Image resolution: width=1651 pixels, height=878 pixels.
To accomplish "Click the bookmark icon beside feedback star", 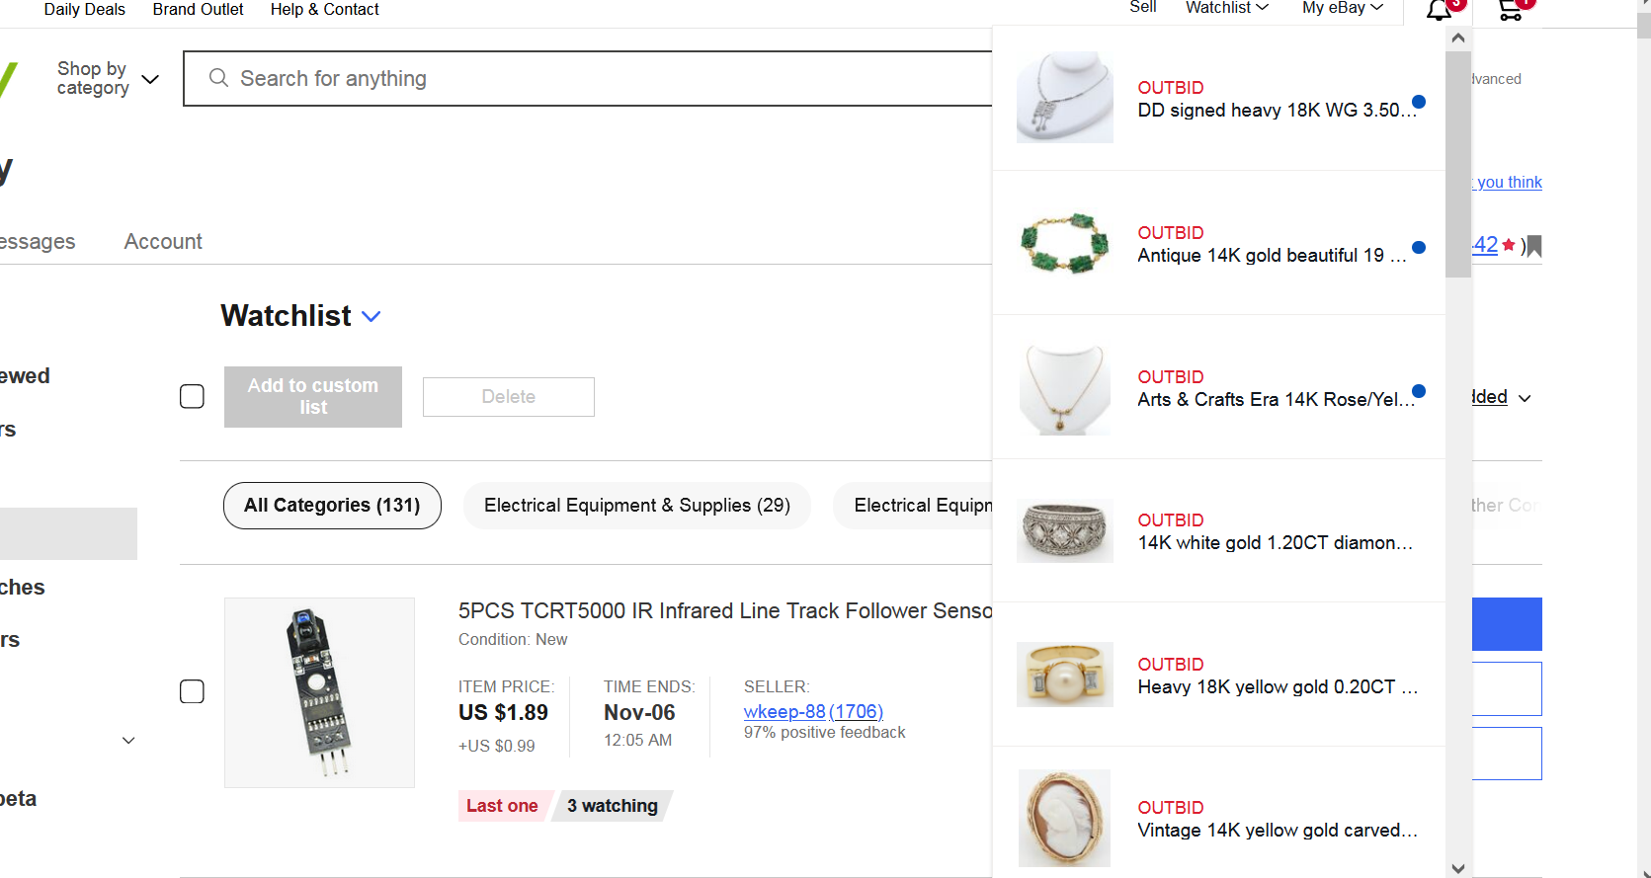I will click(1534, 246).
